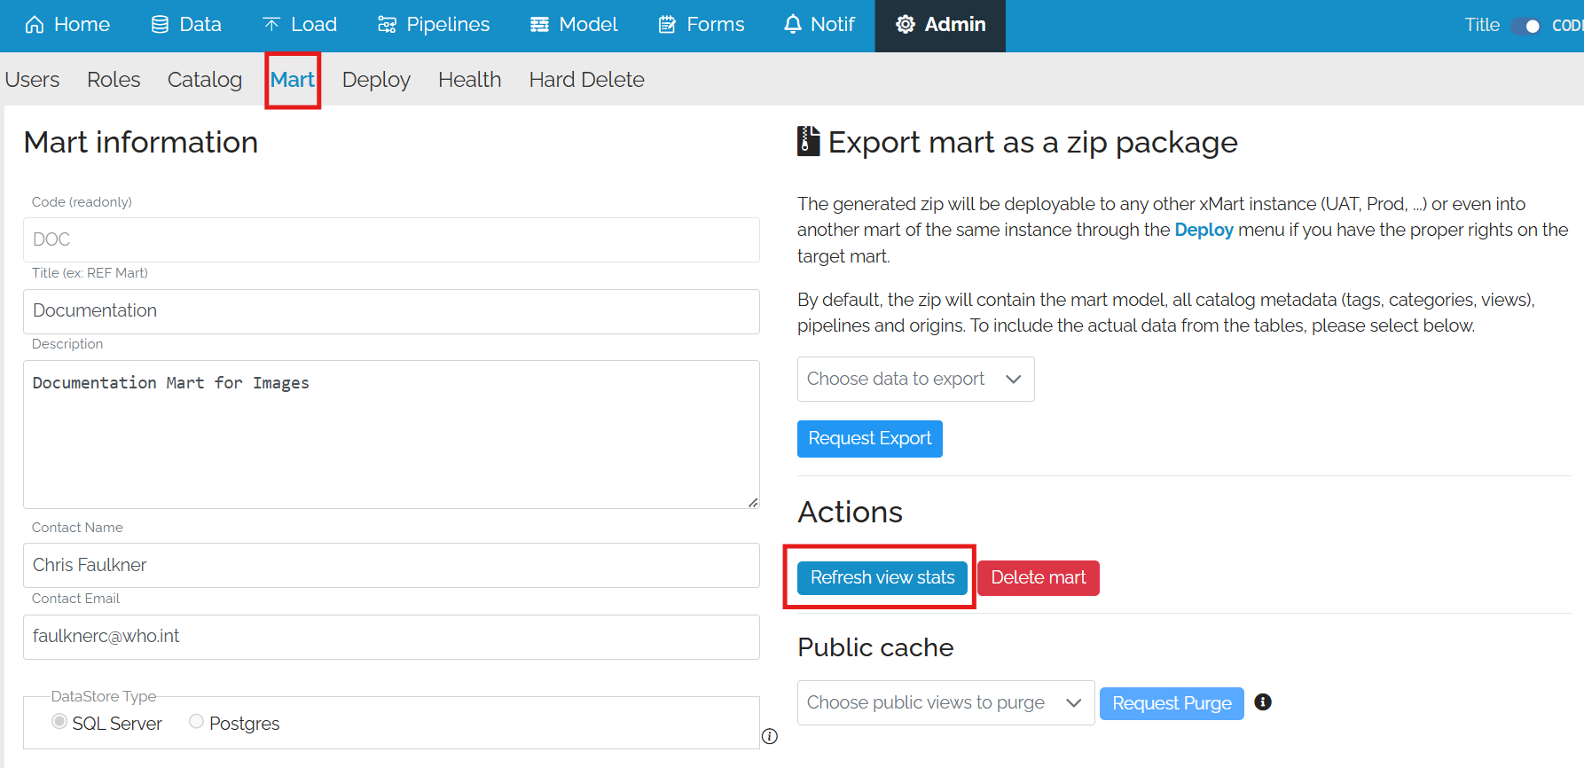Select the Postgres radio button

pyautogui.click(x=197, y=721)
